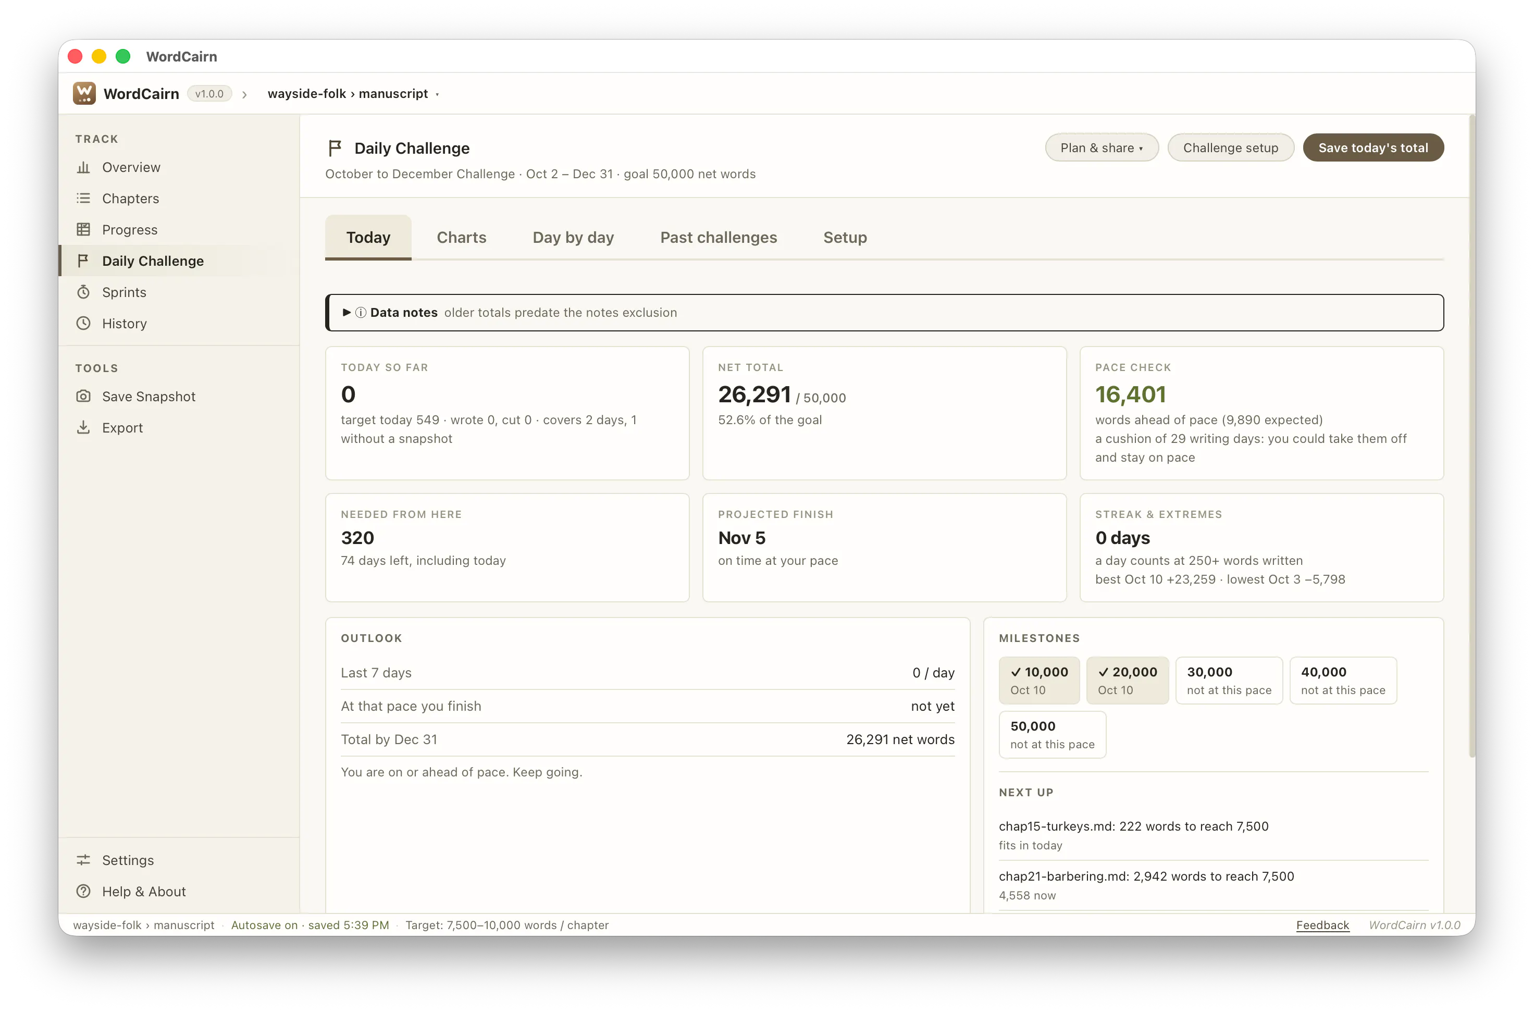The image size is (1534, 1013).
Task: Open the Feedback link in status bar
Action: click(x=1322, y=924)
